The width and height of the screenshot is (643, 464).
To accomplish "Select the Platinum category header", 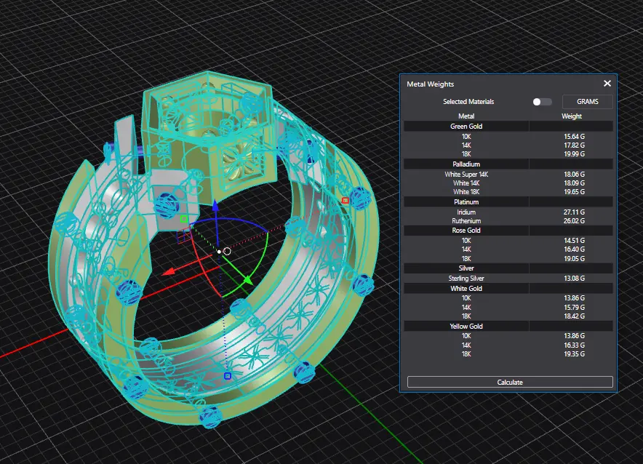I will tap(466, 202).
